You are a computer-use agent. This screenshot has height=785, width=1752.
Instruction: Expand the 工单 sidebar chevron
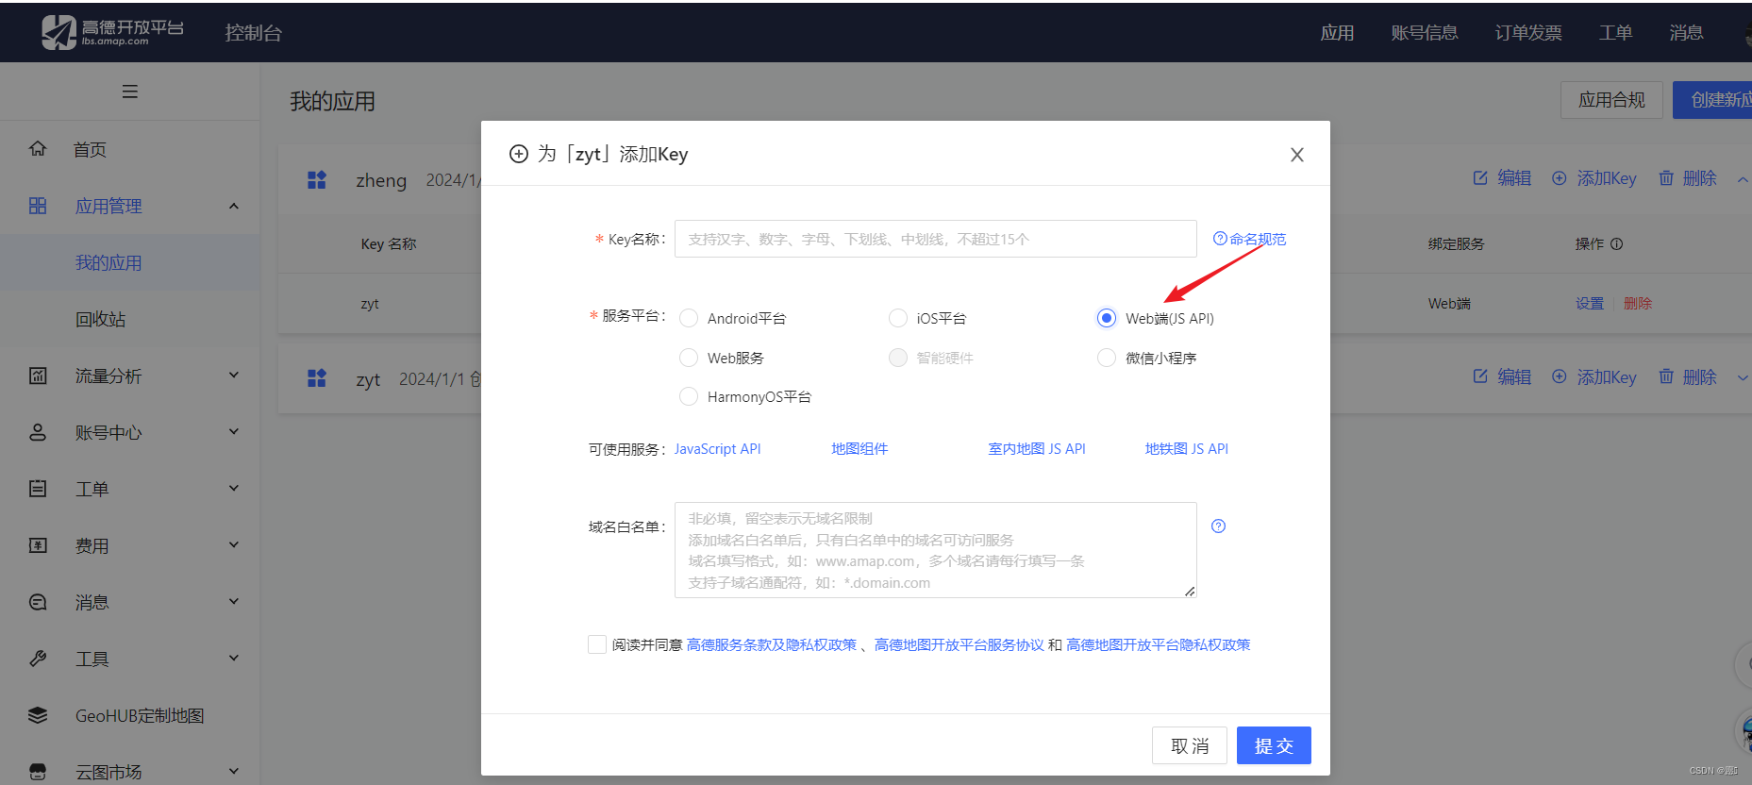234,488
